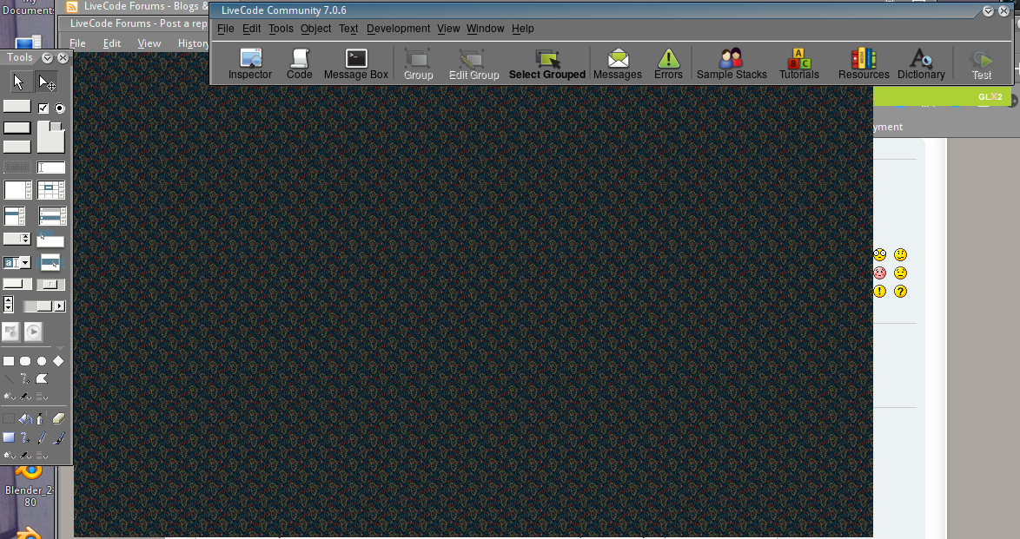Choose the option menu tool
This screenshot has width=1020, height=539.
[17, 239]
